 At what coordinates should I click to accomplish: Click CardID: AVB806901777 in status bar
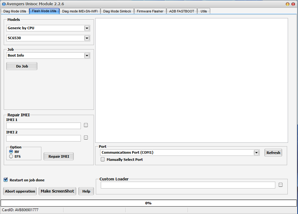click(x=20, y=210)
